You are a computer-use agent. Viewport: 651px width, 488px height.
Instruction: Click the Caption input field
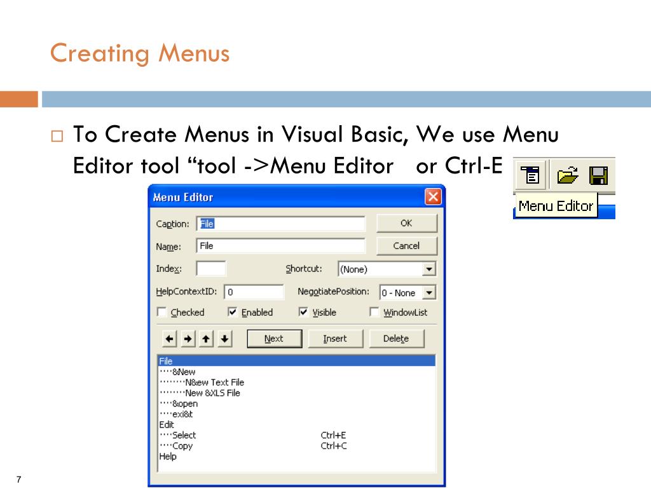click(x=280, y=224)
